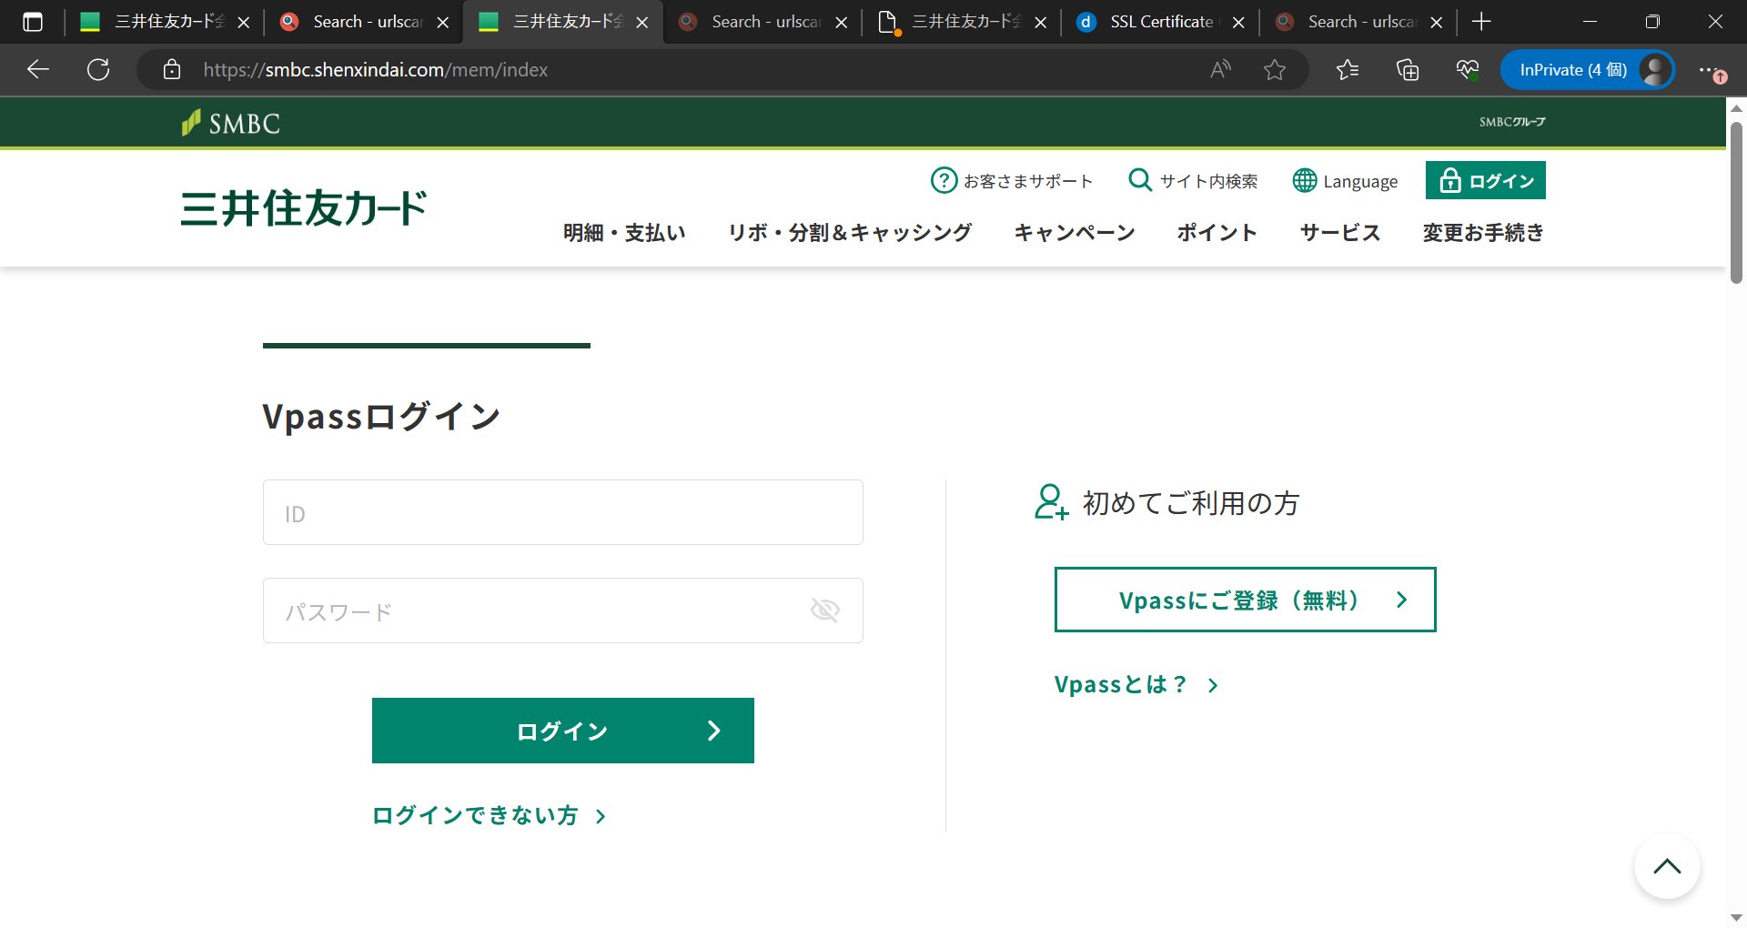Screen dimensions: 1747x928
Task: Close the first Search - urlscan tab
Action: tap(443, 22)
